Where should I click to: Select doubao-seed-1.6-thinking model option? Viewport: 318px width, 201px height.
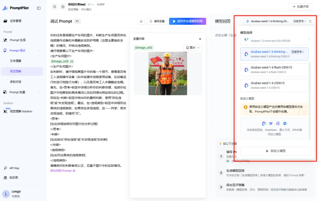(x=274, y=54)
